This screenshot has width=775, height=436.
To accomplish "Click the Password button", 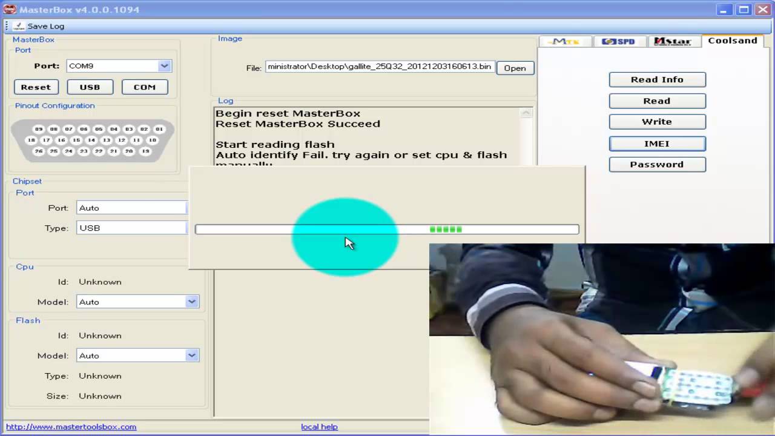I will pyautogui.click(x=657, y=164).
